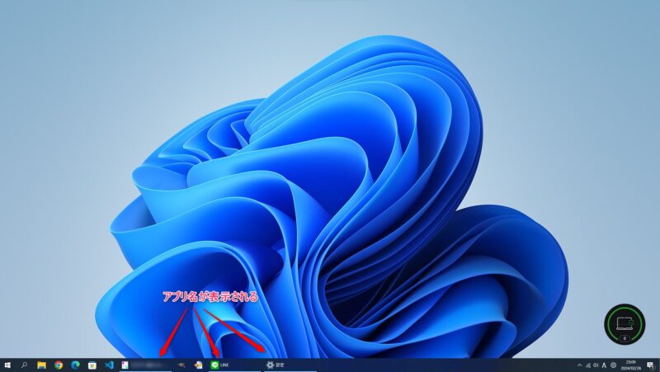Screen dimensions: 660x372
Task: Open the network status tray icon
Action: click(x=587, y=365)
